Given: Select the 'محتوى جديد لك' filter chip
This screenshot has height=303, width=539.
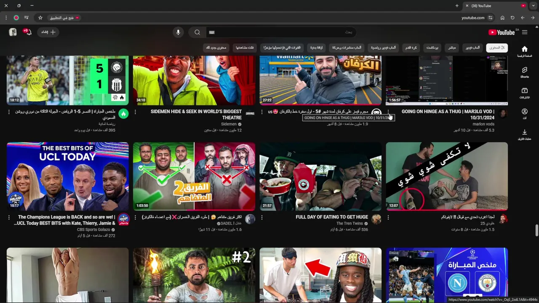Looking at the screenshot, I should [x=216, y=48].
